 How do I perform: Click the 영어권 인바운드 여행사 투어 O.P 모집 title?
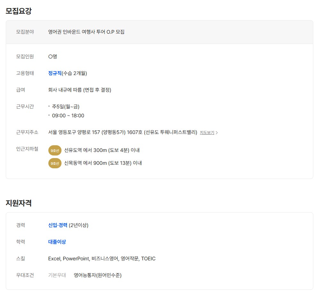pyautogui.click(x=86, y=32)
